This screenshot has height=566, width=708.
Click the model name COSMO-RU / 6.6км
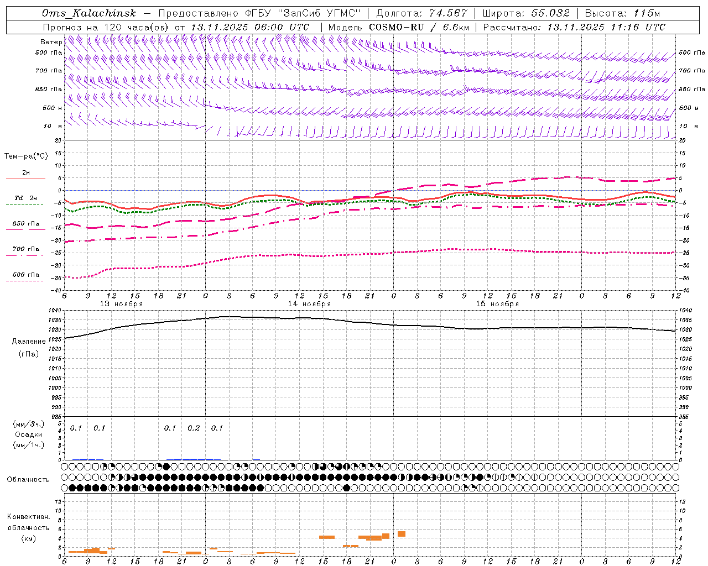[x=419, y=27]
